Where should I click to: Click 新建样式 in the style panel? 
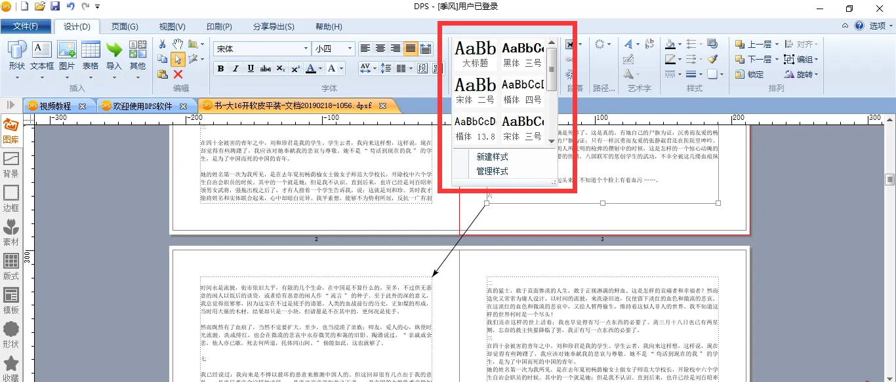coord(492,157)
